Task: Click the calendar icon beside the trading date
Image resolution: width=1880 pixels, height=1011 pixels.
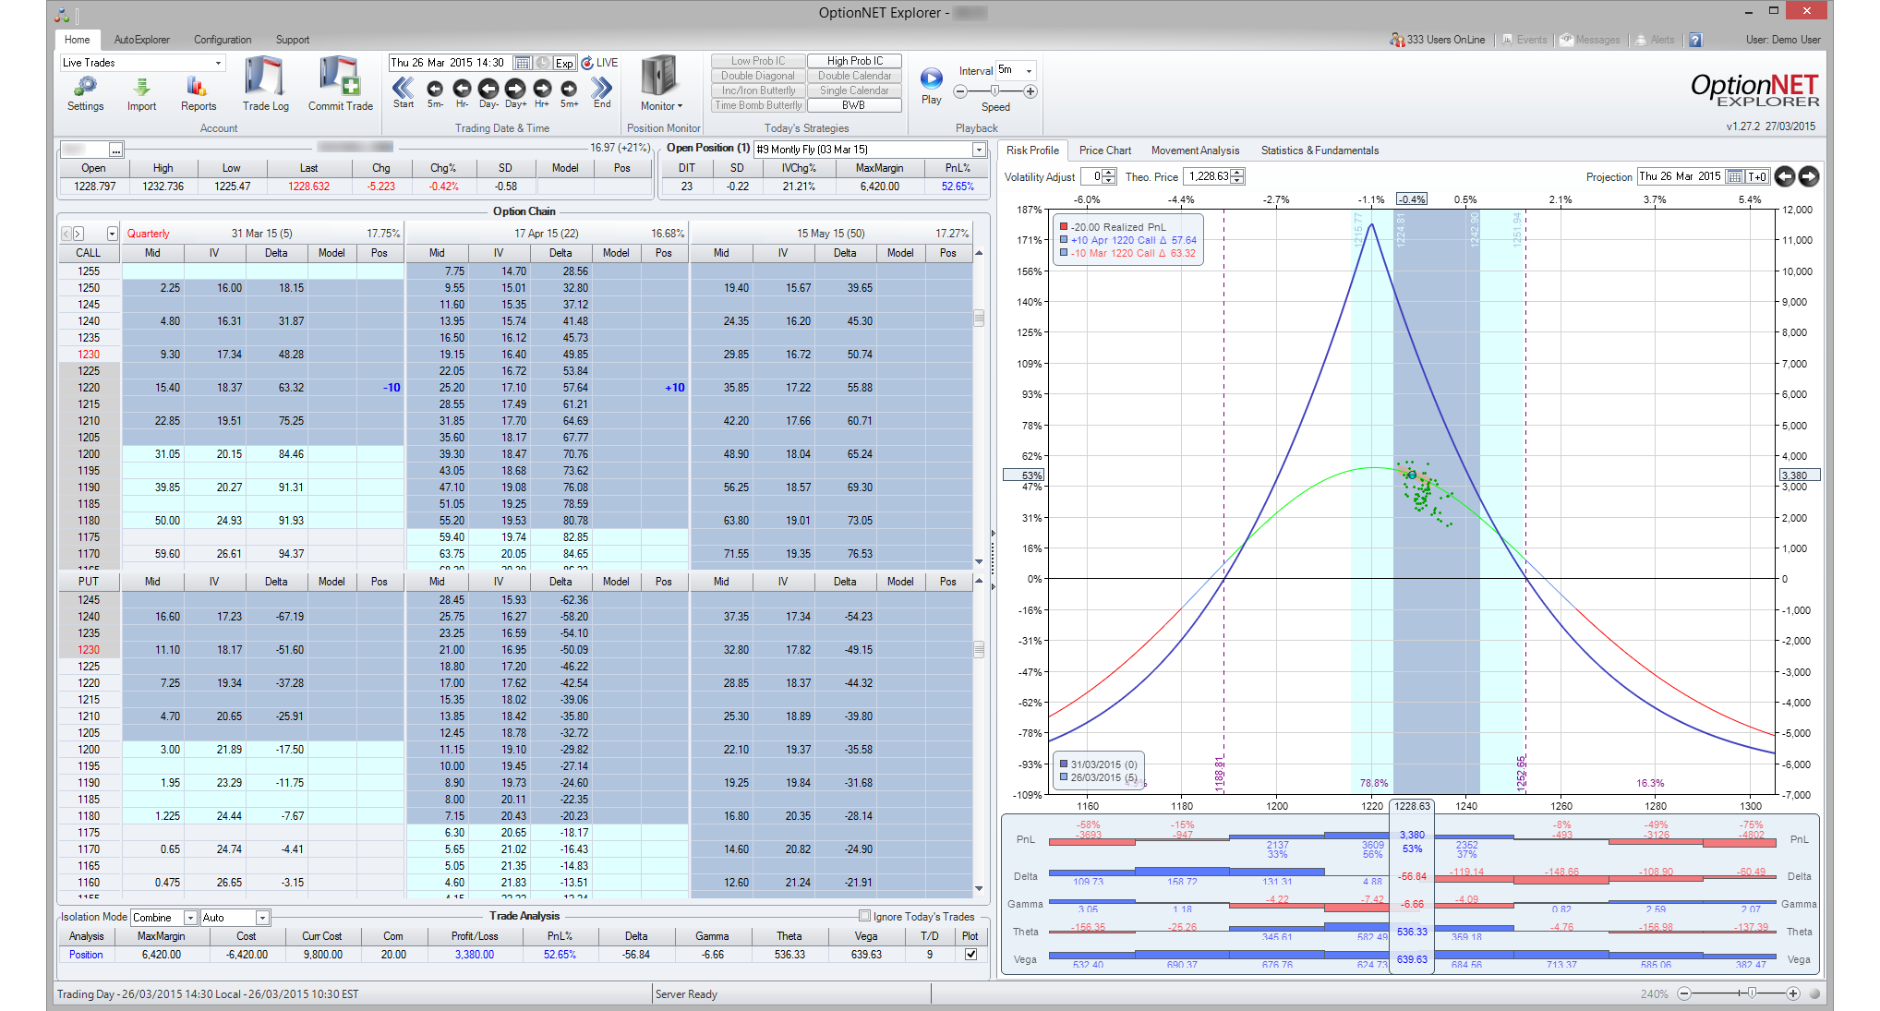Action: click(x=523, y=63)
